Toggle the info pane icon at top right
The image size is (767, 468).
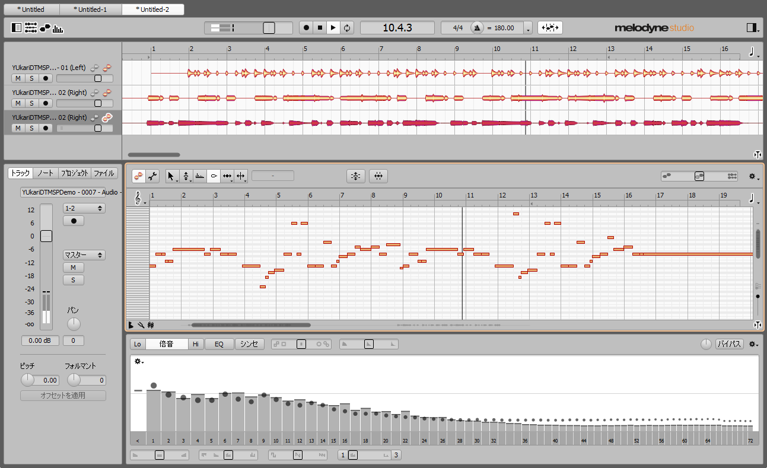point(752,28)
